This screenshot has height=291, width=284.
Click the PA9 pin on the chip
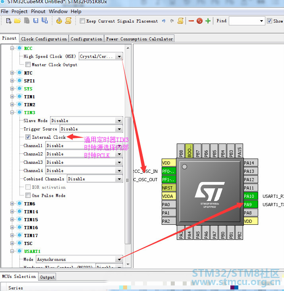(x=251, y=205)
